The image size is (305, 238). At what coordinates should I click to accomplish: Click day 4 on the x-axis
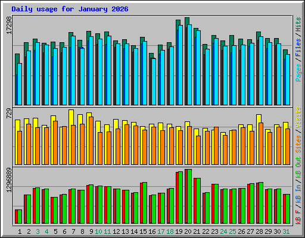point(46,231)
